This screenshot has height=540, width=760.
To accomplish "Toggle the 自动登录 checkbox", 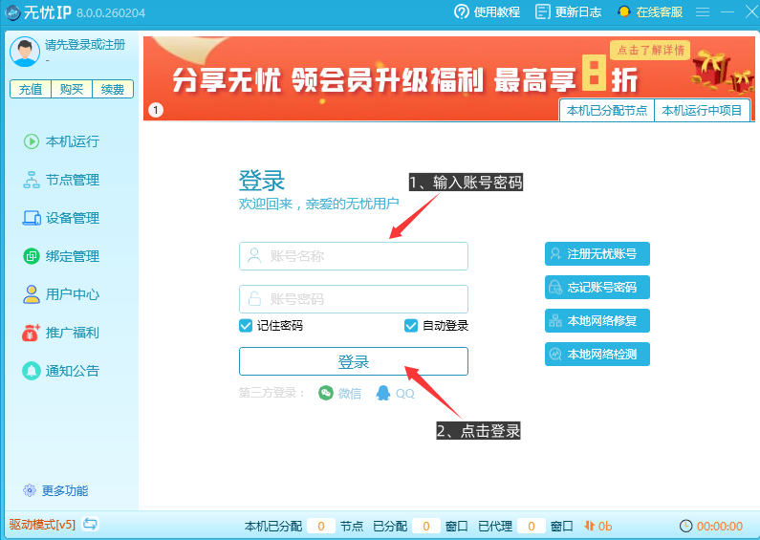I will 411,325.
